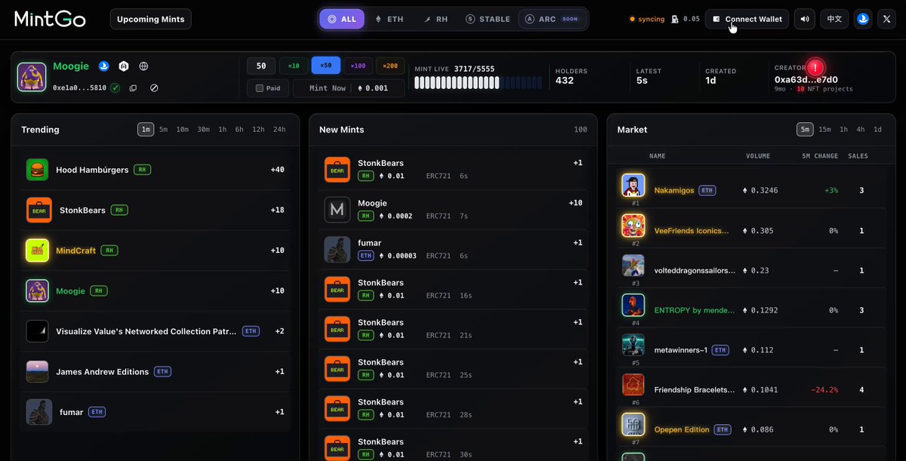
Task: Select the ×50 quantity multiplier
Action: [x=326, y=66]
